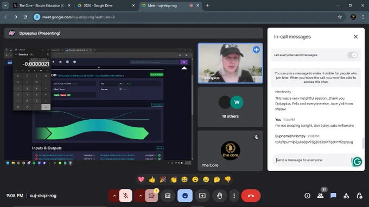369x207 pixels.
Task: Raise your hand
Action: click(220, 196)
